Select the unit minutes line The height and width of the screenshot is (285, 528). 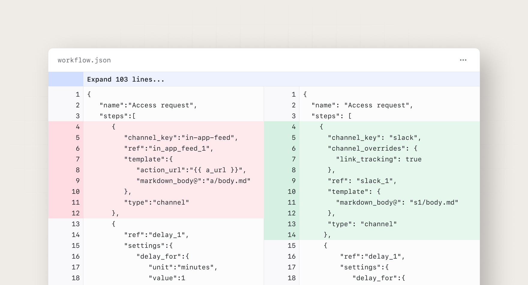point(183,267)
